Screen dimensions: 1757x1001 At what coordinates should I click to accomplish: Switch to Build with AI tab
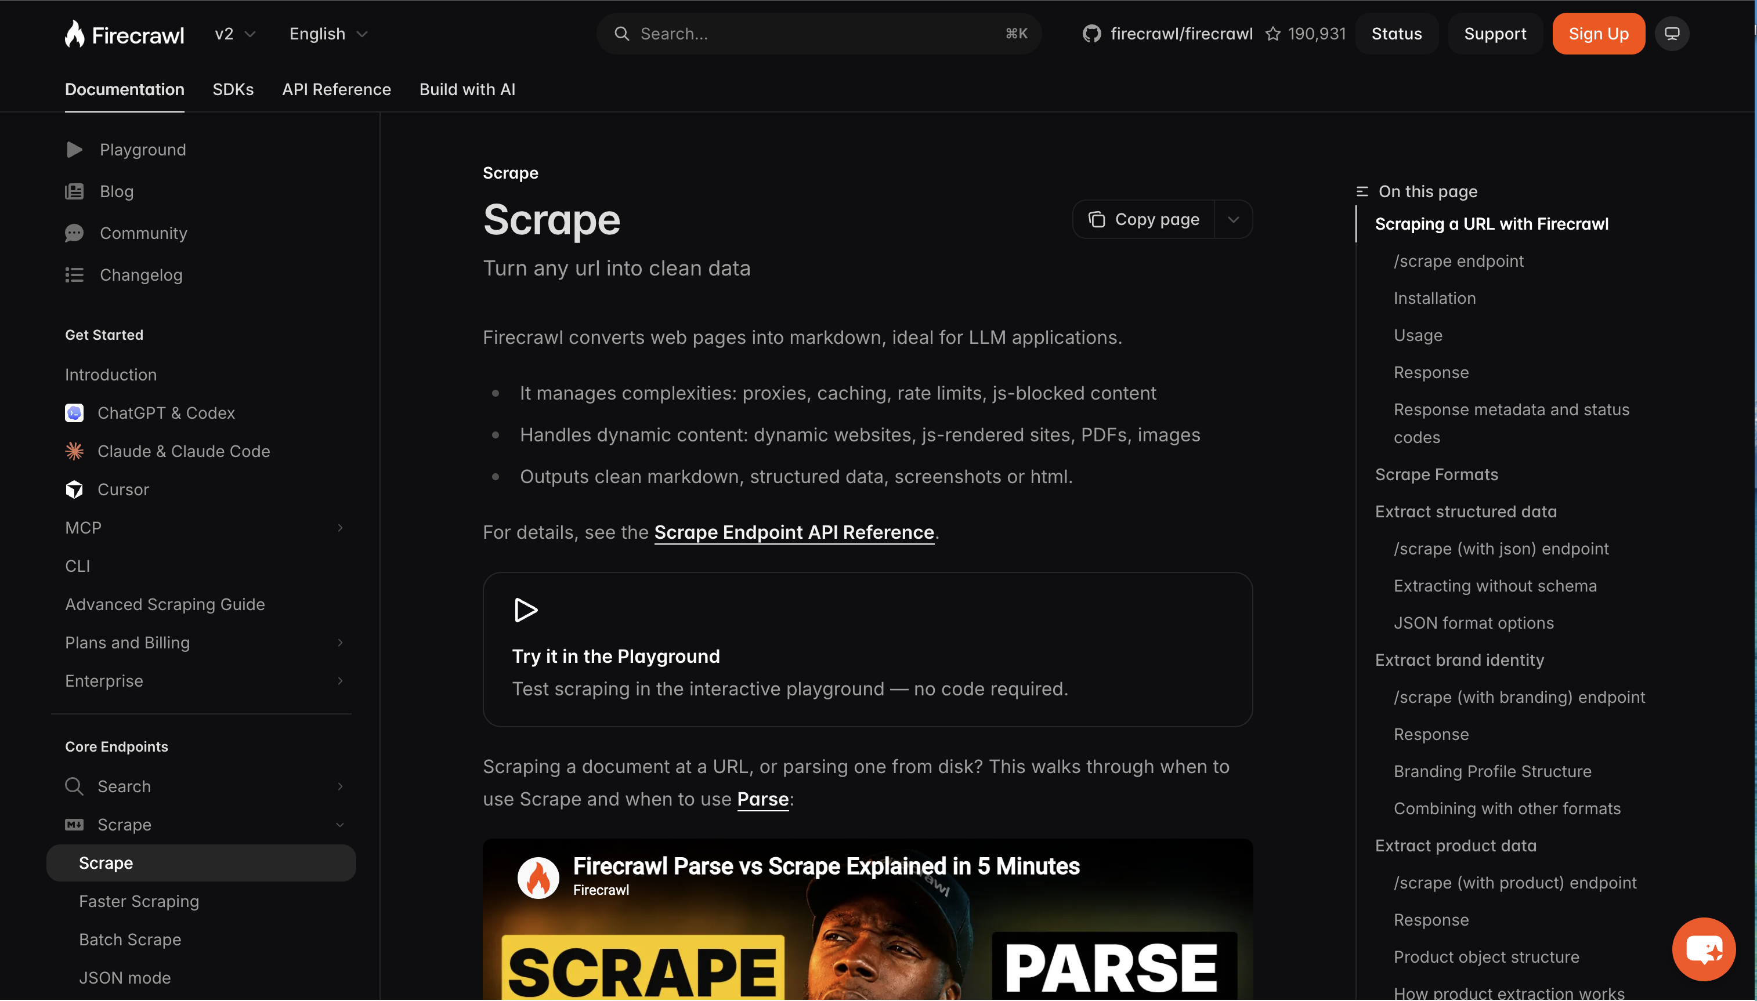467,89
